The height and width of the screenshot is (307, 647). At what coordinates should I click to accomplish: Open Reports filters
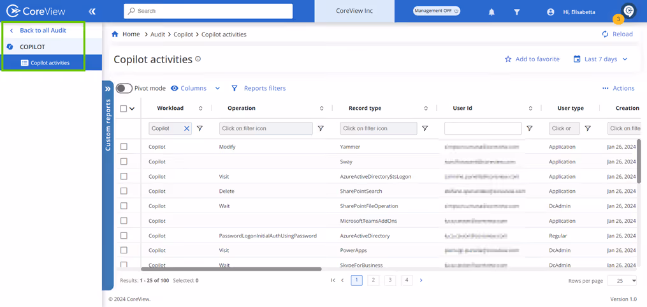point(258,89)
